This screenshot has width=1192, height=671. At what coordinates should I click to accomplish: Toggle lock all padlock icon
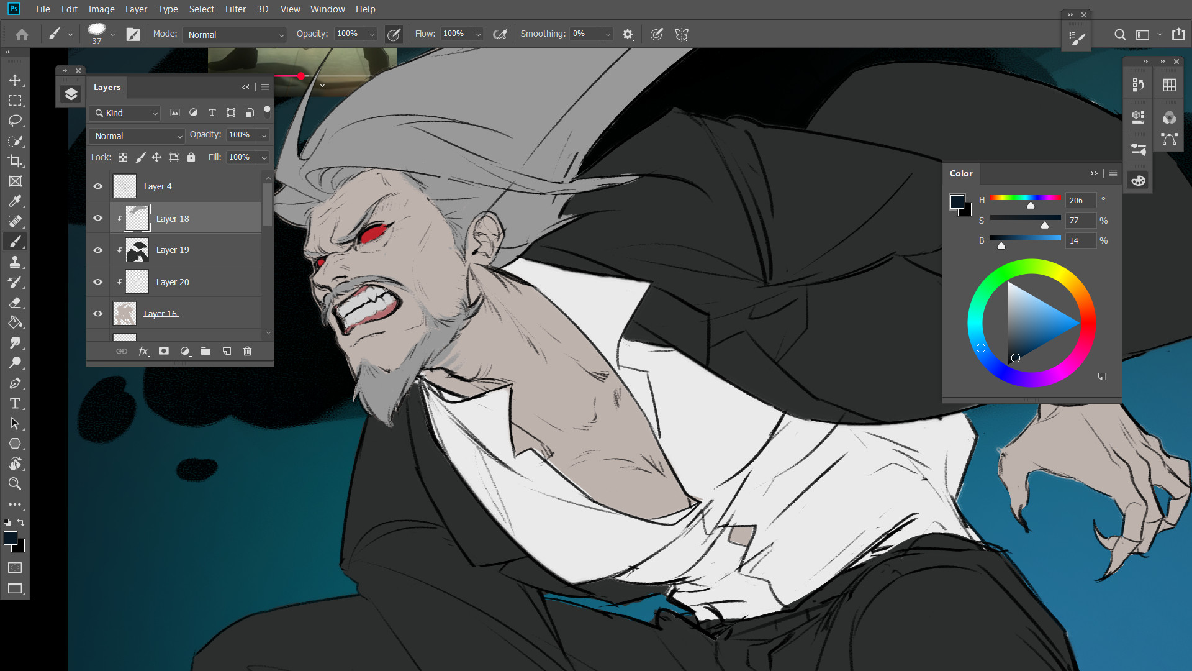pyautogui.click(x=191, y=157)
